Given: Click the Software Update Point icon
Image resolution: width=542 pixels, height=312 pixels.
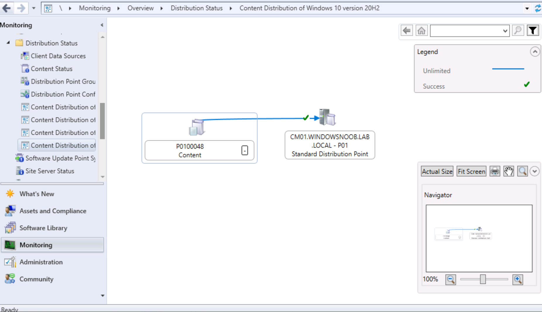Looking at the screenshot, I should (x=20, y=158).
